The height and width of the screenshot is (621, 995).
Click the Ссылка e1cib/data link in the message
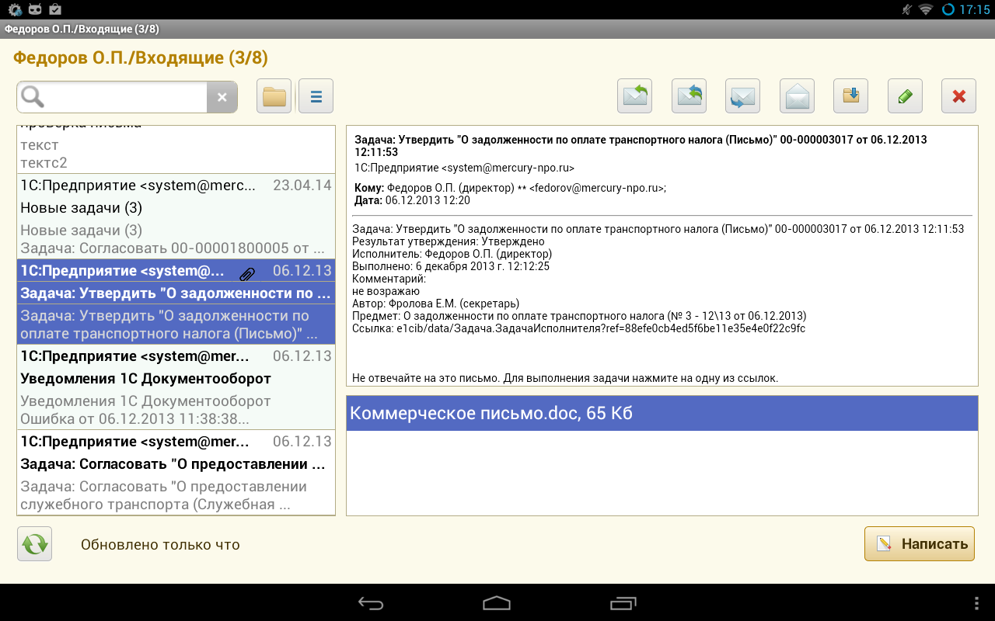tap(578, 328)
